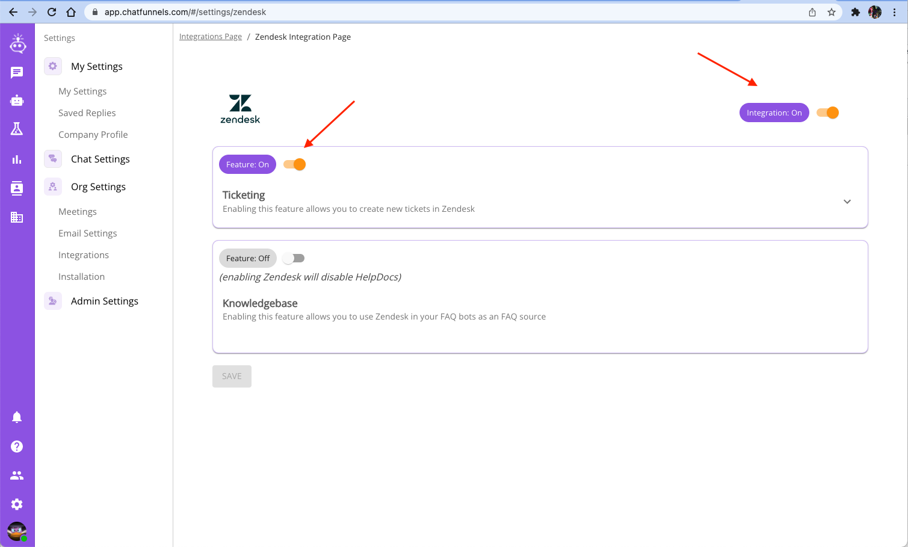This screenshot has width=908, height=547.
Task: Click the SAVE button
Action: click(232, 376)
